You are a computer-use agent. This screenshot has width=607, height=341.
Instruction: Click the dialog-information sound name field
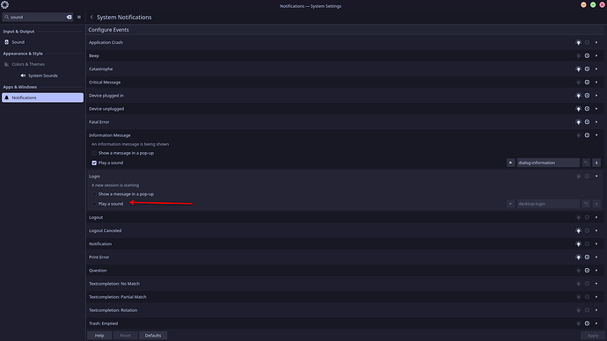548,163
